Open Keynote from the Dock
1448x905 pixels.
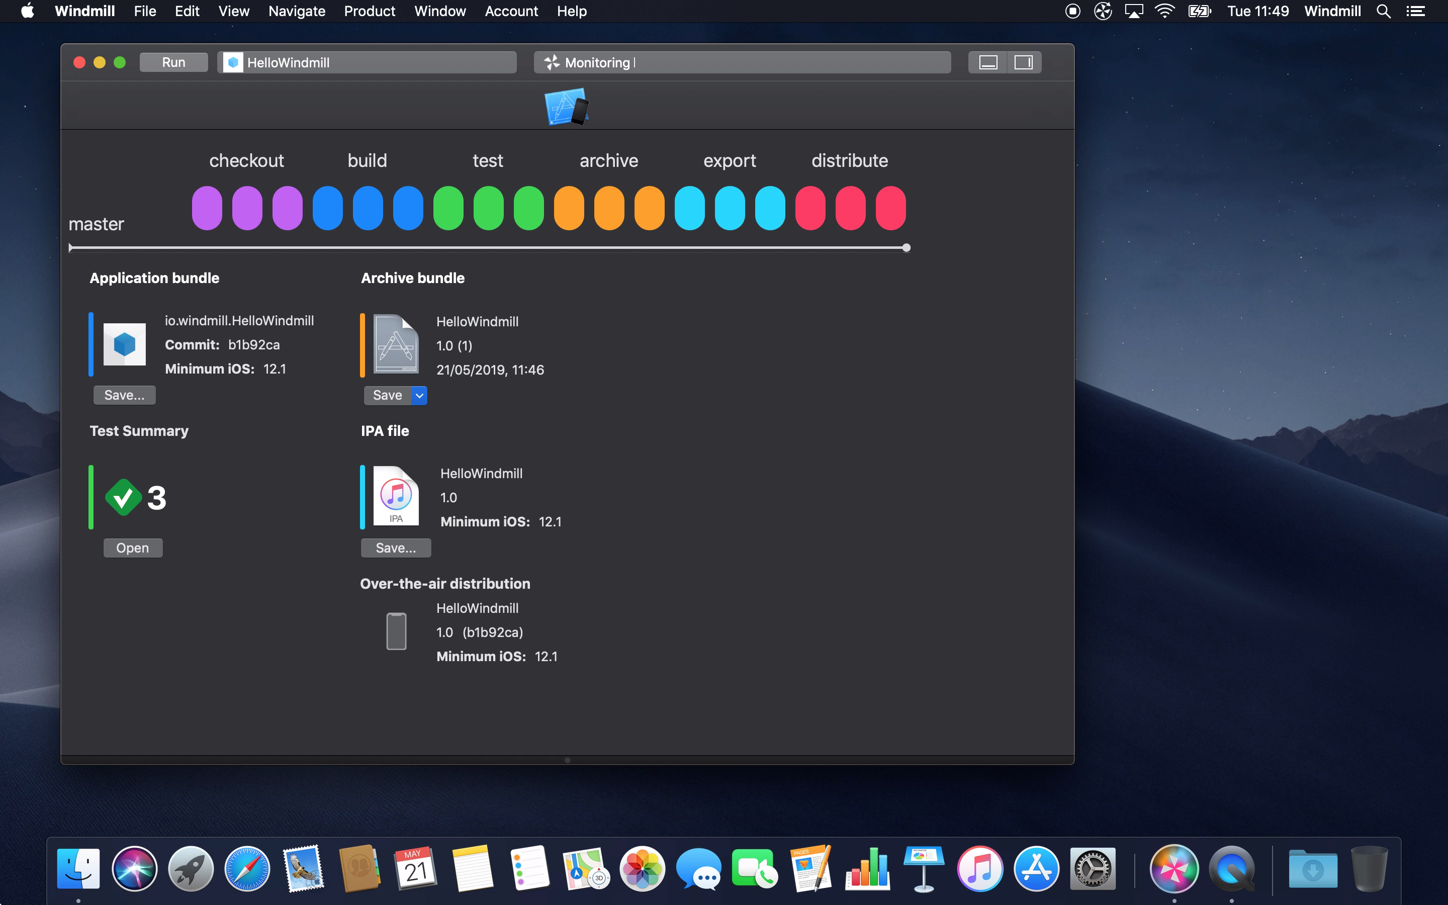(924, 868)
